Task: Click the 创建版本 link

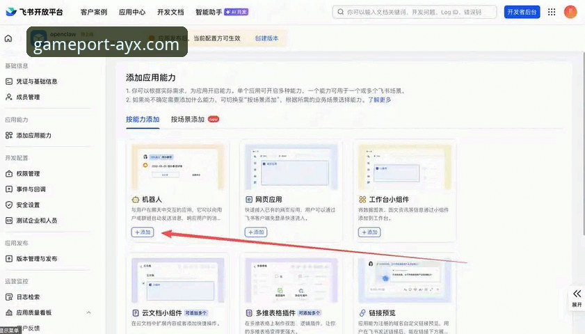Action: [x=266, y=38]
